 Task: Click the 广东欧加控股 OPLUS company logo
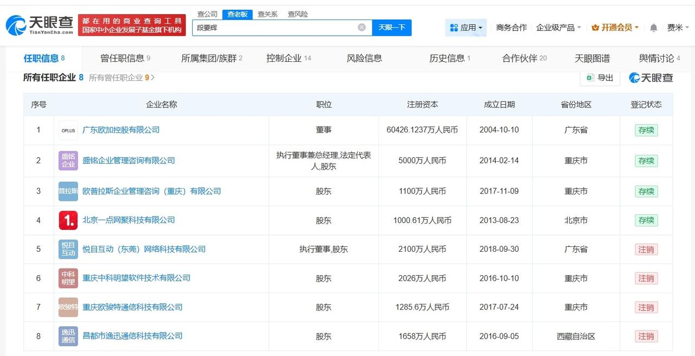(68, 130)
